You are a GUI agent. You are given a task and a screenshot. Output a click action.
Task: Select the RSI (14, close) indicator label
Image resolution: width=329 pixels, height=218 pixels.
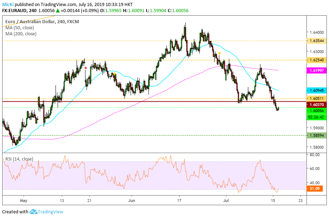(19, 159)
